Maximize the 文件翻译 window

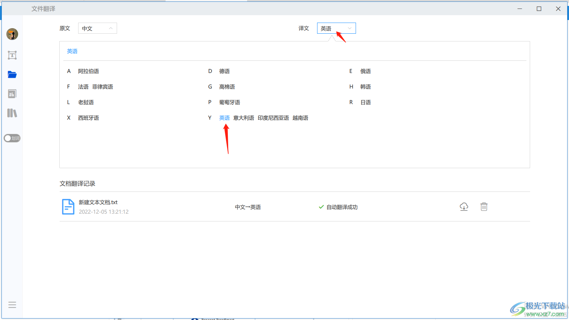coord(539,9)
